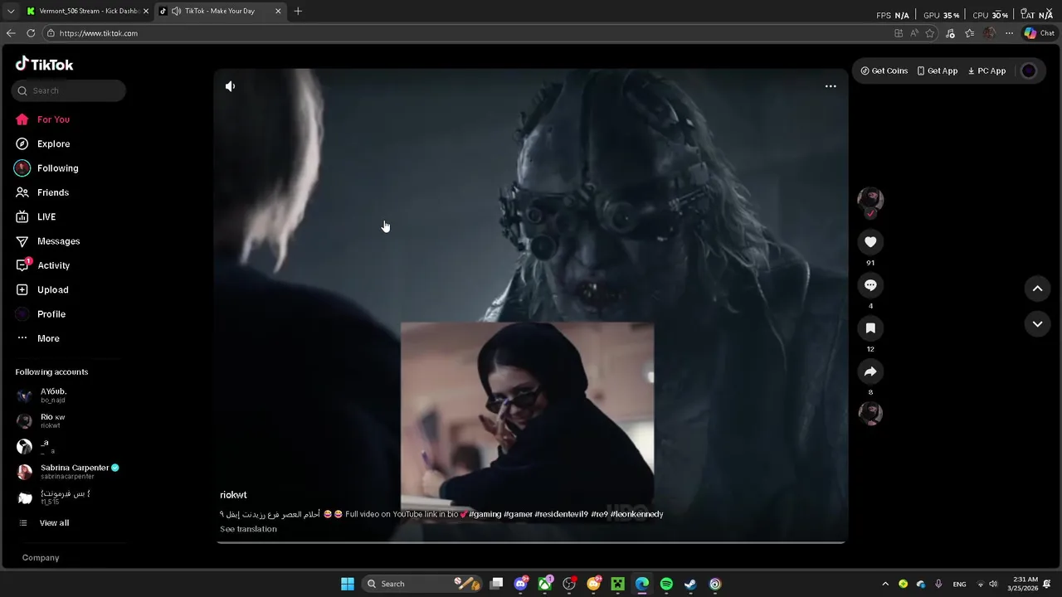Open the browser favorites list
1062x597 pixels.
tap(970, 33)
